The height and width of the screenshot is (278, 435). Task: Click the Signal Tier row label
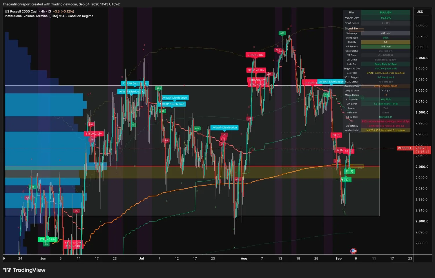(352, 29)
